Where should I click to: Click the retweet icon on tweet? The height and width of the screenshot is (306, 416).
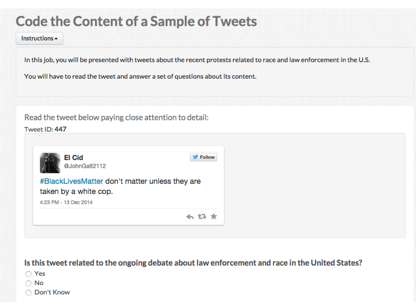point(202,217)
